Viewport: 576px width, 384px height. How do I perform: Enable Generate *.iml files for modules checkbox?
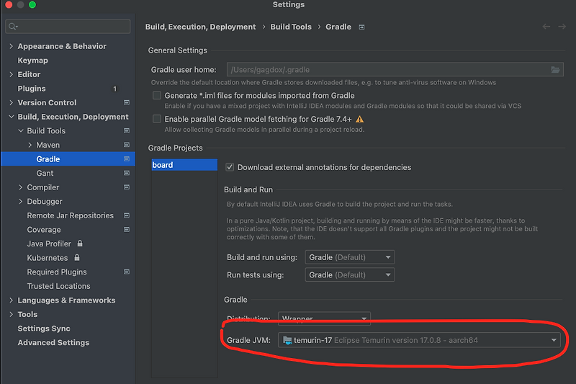coord(157,96)
